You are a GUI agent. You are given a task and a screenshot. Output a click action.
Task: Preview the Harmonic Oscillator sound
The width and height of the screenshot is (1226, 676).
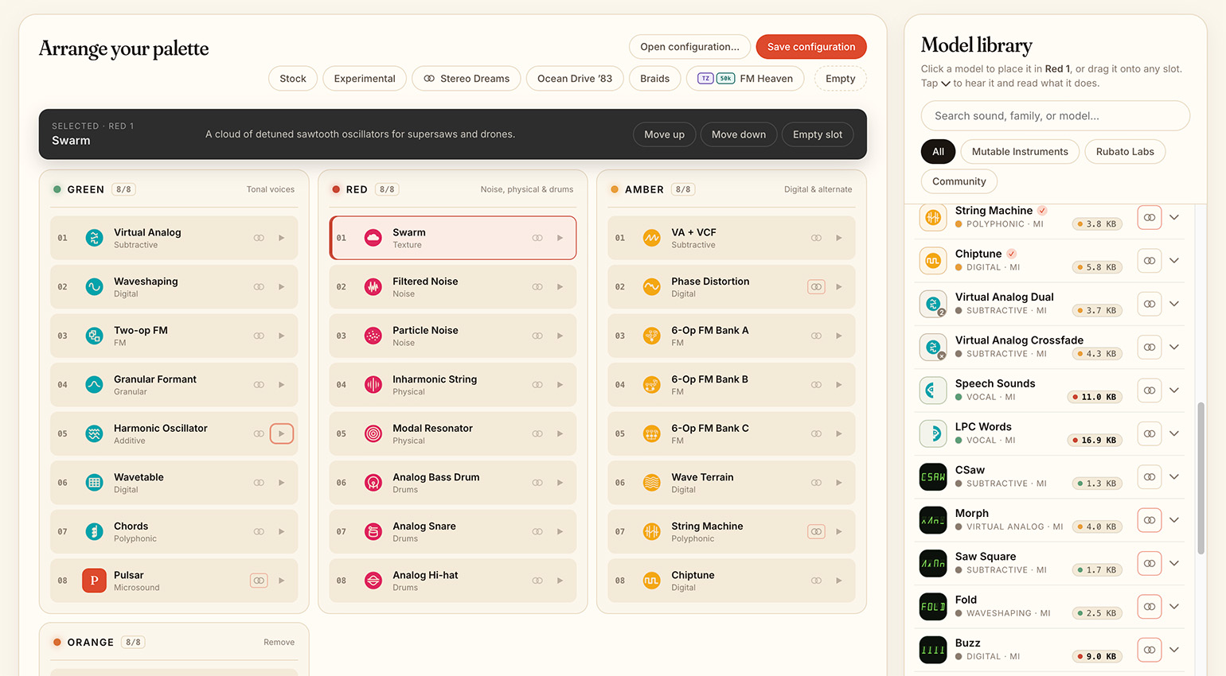click(x=282, y=434)
